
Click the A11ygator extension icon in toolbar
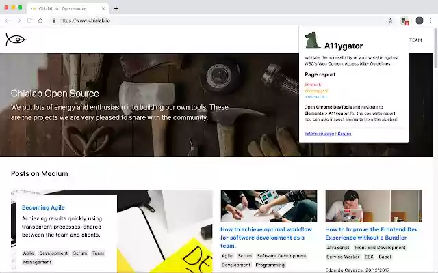[404, 20]
